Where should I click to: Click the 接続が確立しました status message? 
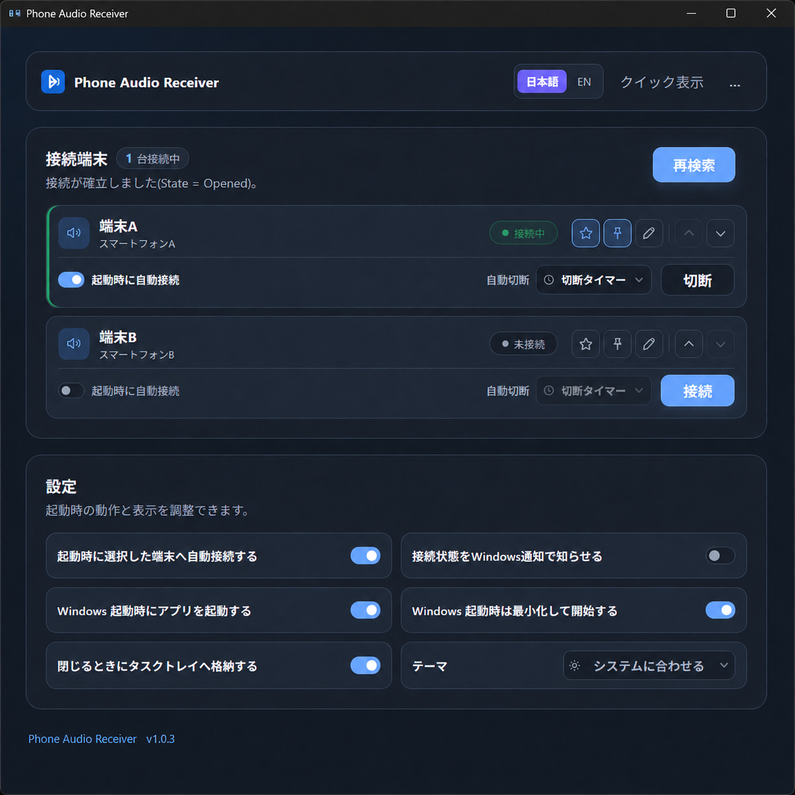[x=152, y=184]
